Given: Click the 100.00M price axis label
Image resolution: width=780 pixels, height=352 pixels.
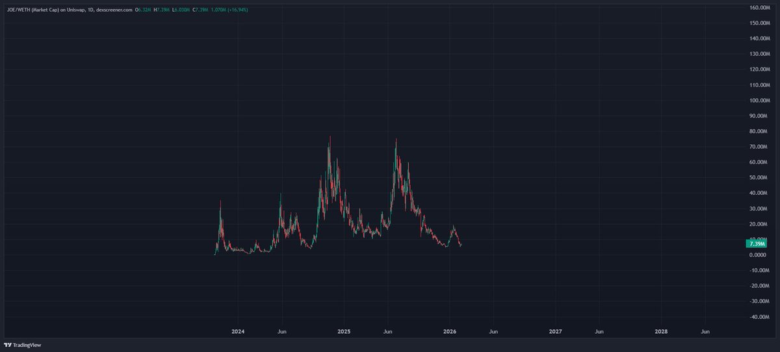Looking at the screenshot, I should 759,101.
